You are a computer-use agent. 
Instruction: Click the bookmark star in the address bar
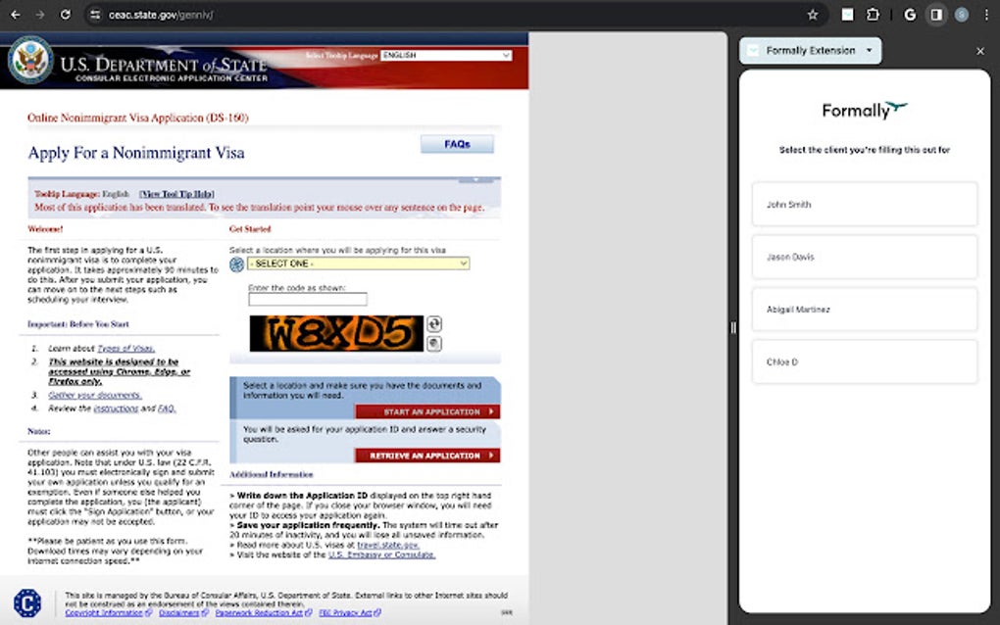pyautogui.click(x=812, y=15)
